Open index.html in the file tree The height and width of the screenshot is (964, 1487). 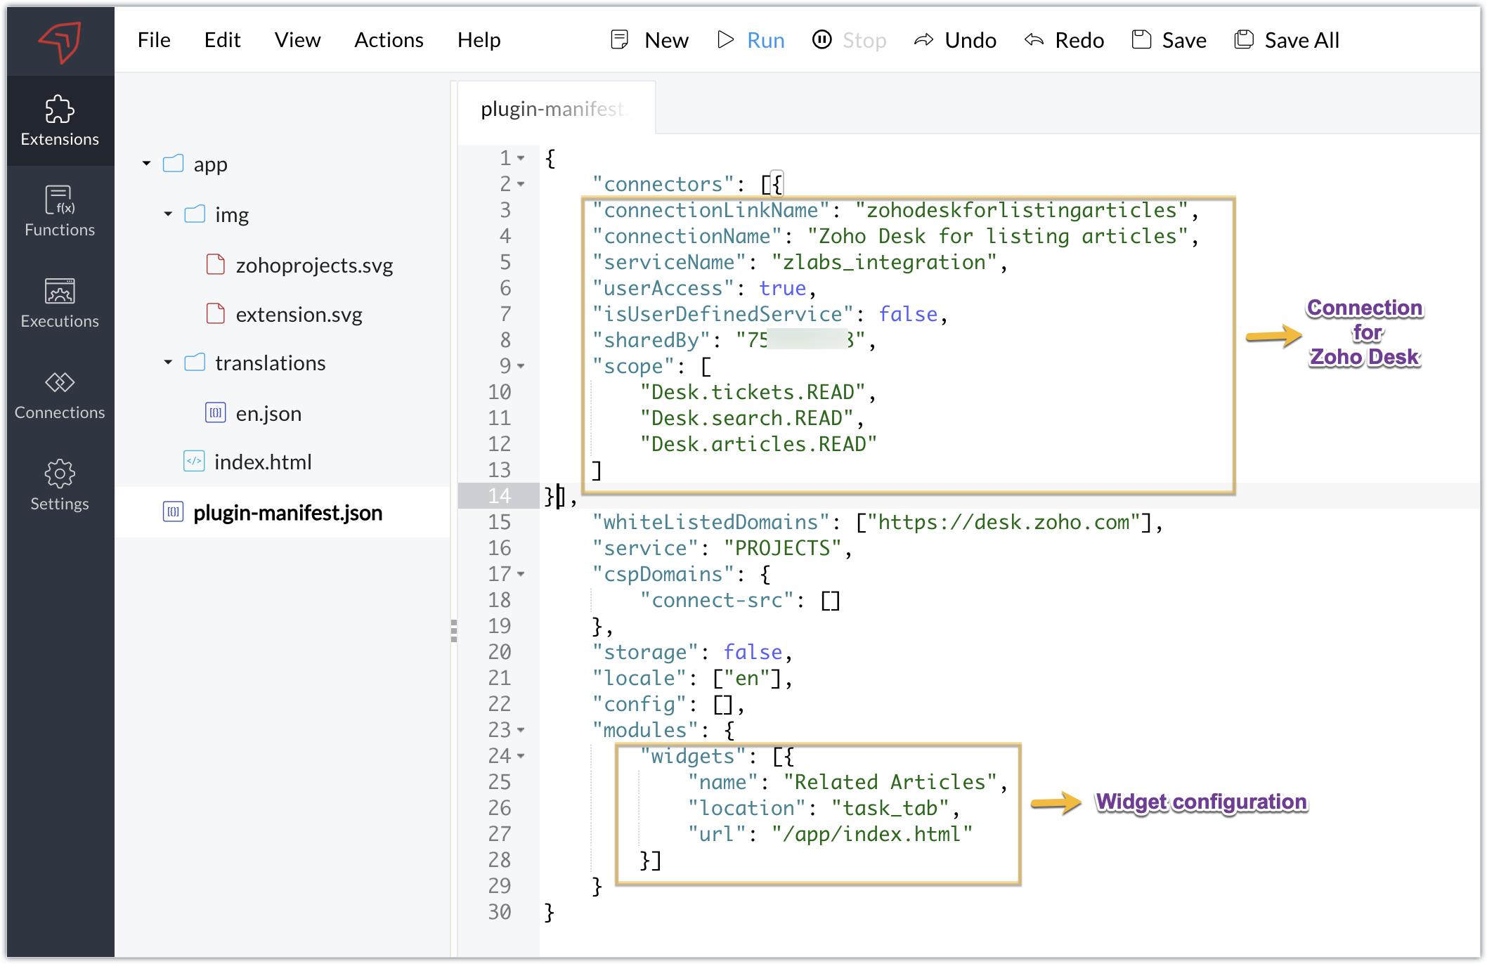coord(262,462)
